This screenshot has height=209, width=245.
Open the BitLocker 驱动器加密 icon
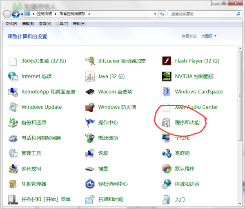90,61
